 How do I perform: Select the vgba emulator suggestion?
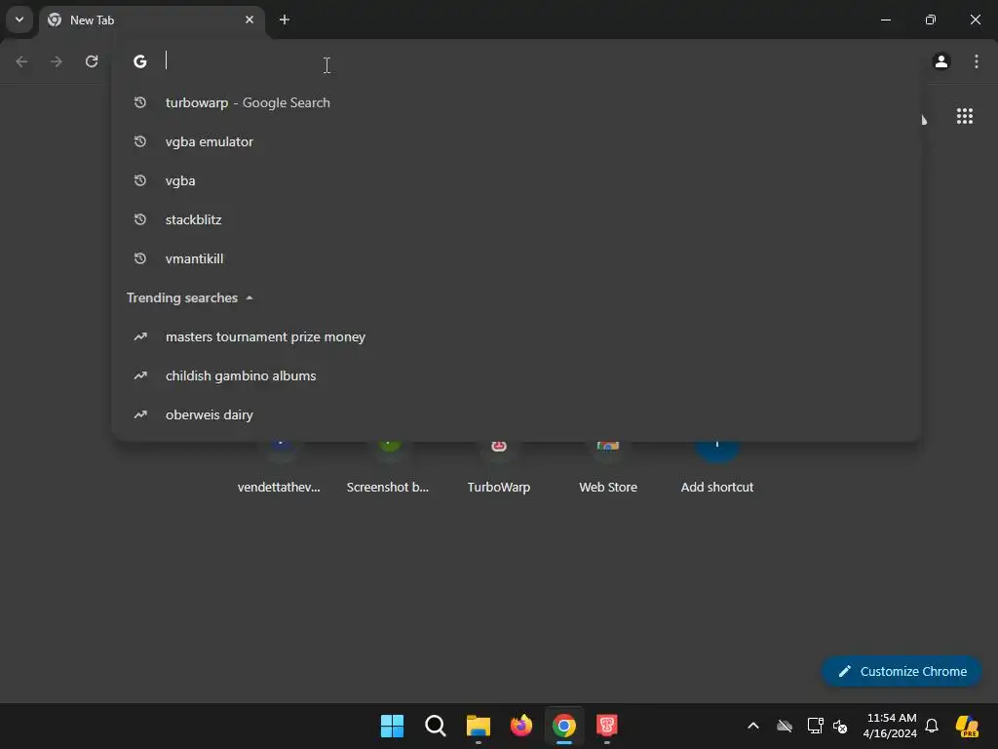[517, 141]
